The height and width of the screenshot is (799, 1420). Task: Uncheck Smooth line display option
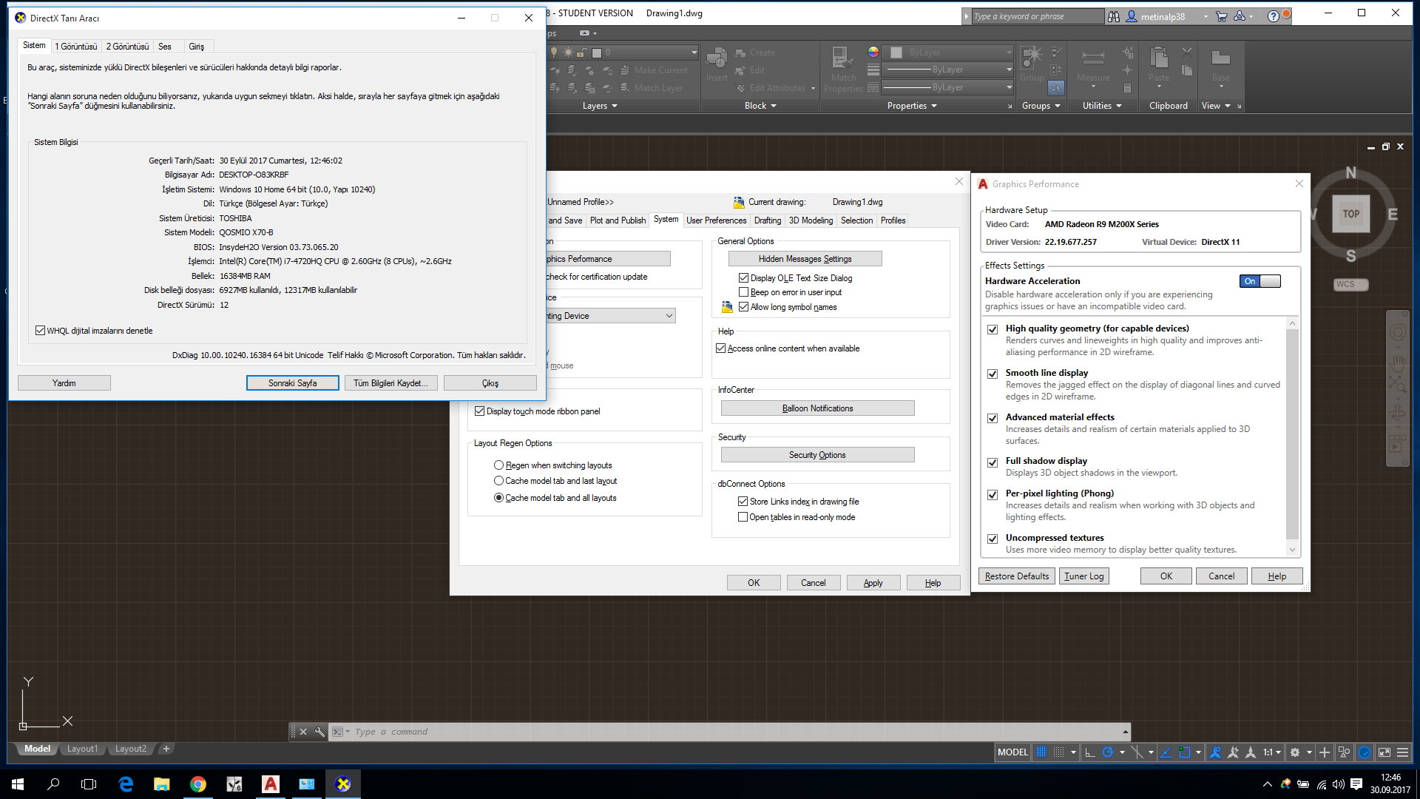point(993,374)
